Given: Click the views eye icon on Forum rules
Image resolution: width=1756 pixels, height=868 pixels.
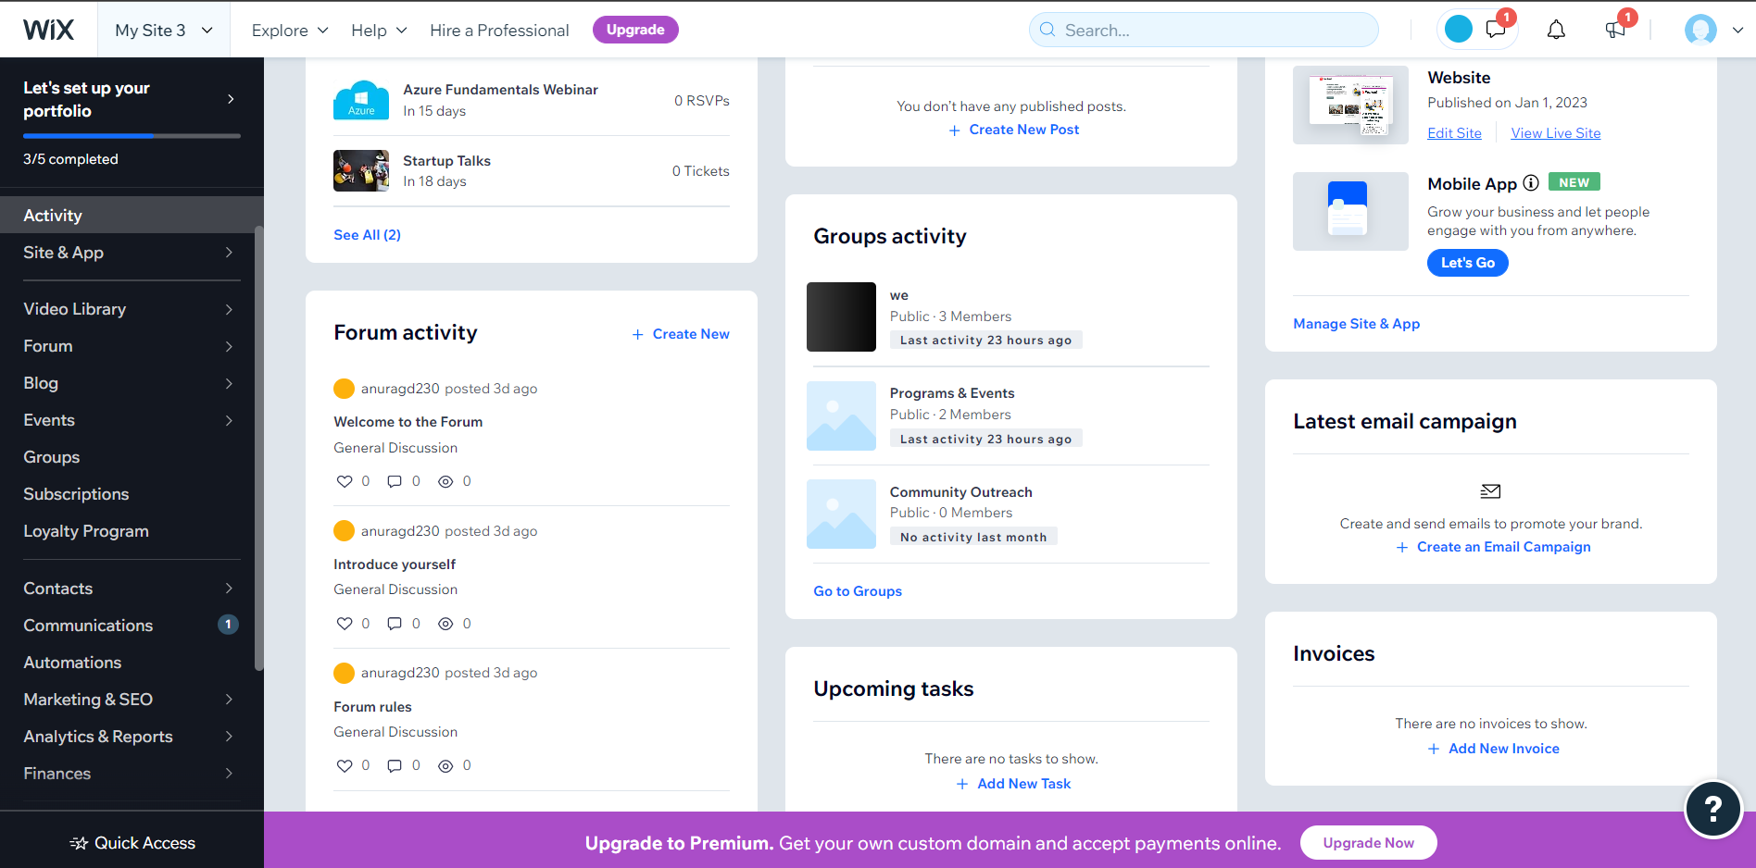Looking at the screenshot, I should 445,765.
